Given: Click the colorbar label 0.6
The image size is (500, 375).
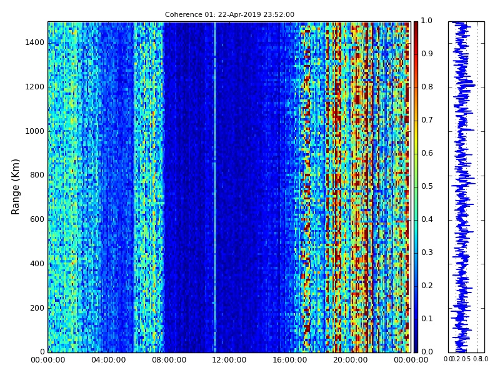Looking at the screenshot, I should tap(427, 153).
